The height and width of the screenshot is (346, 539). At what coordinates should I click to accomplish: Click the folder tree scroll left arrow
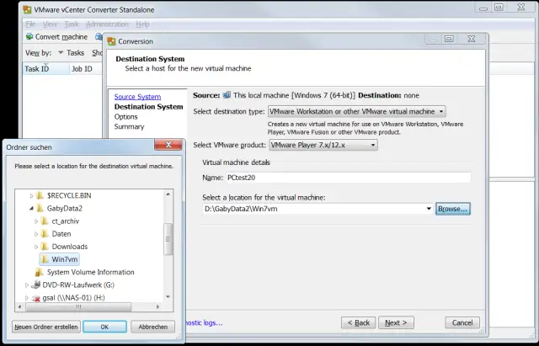tap(19, 306)
